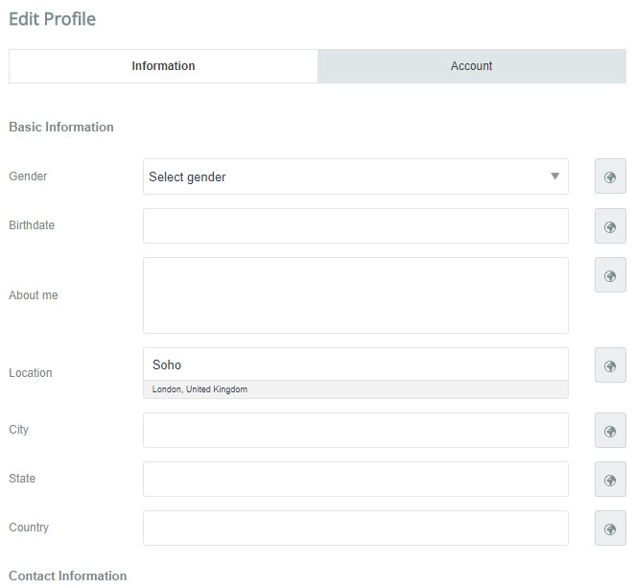Screen dimensions: 635x588
Task: Select the Information tab
Action: click(163, 66)
